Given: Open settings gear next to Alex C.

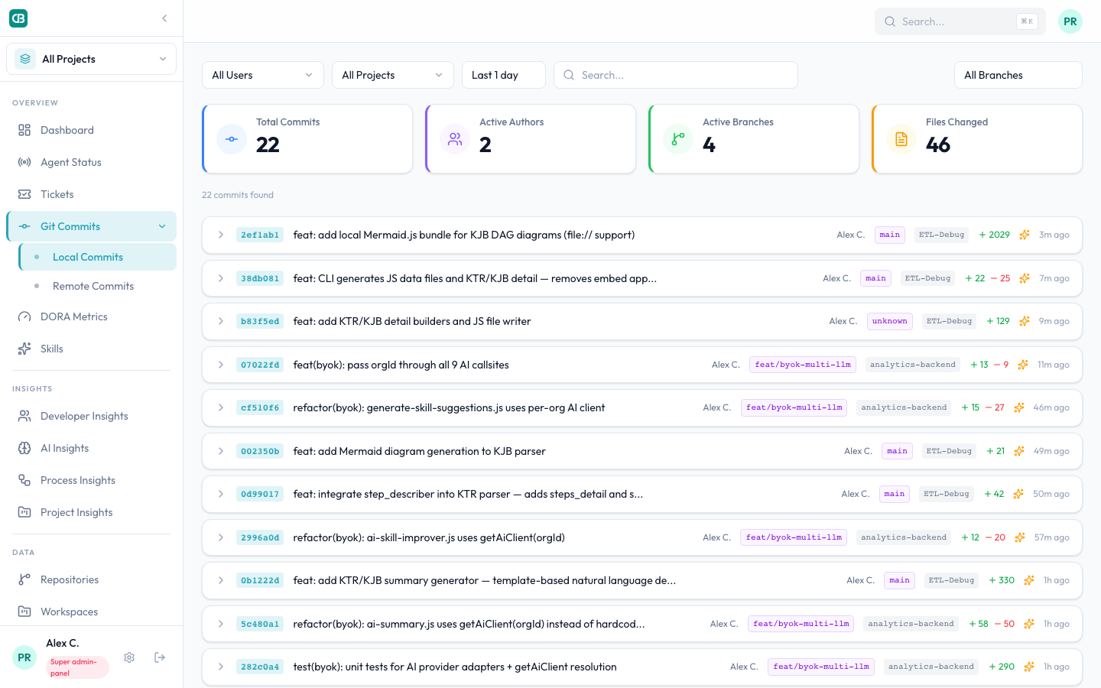Looking at the screenshot, I should coord(129,657).
